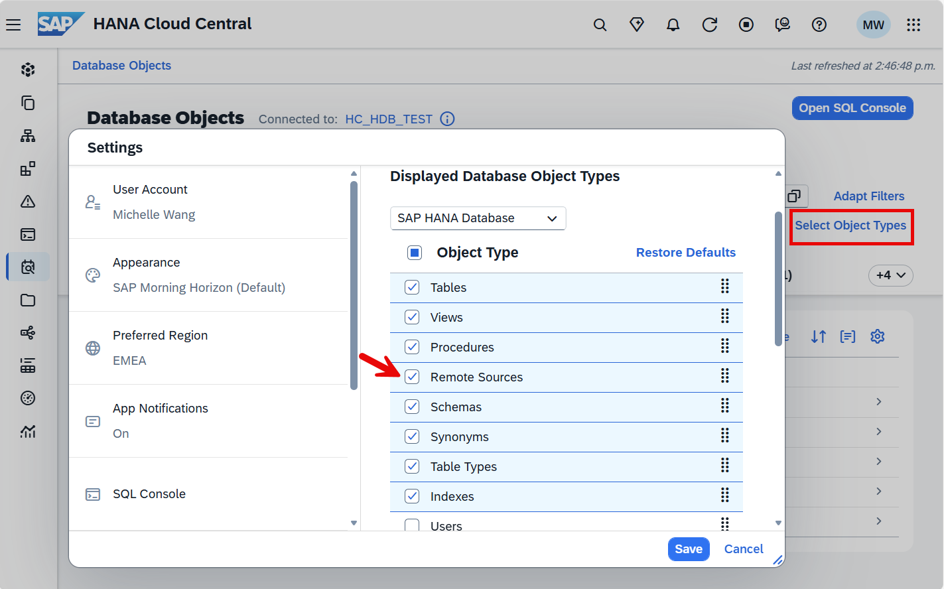
Task: Click the HC_HDB_TEST connection link
Action: point(389,119)
